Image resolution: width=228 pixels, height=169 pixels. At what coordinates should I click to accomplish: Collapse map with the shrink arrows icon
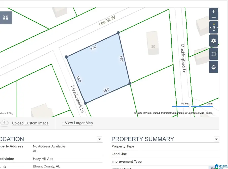coord(6,18)
